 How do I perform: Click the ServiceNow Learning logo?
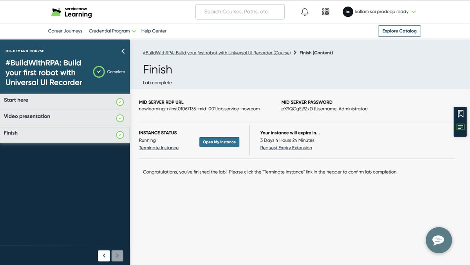pos(72,12)
